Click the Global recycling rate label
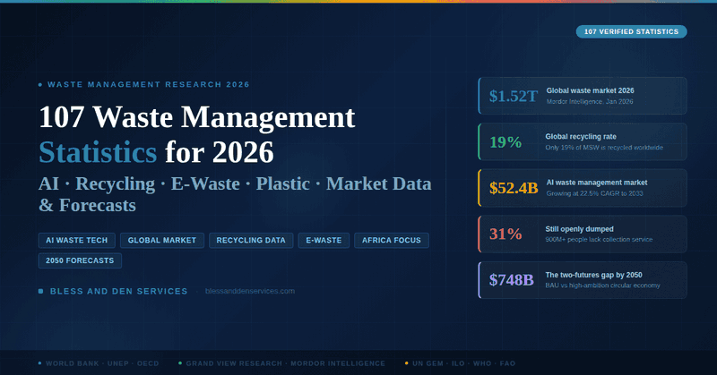Viewport: 717px width, 375px height. pyautogui.click(x=581, y=137)
